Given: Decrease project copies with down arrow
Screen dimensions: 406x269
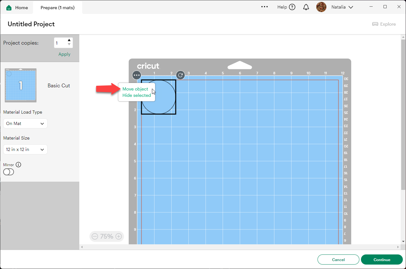Looking at the screenshot, I should [x=69, y=45].
